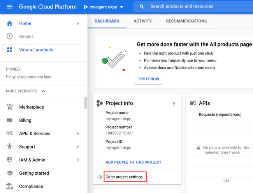Expand the Home submenu chevron
This screenshot has height=193, width=253.
click(x=78, y=23)
